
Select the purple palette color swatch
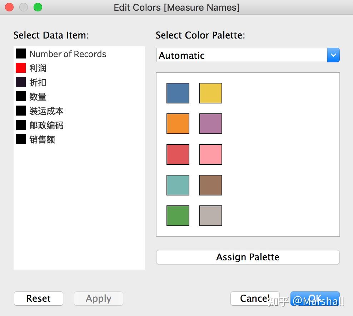(x=211, y=124)
